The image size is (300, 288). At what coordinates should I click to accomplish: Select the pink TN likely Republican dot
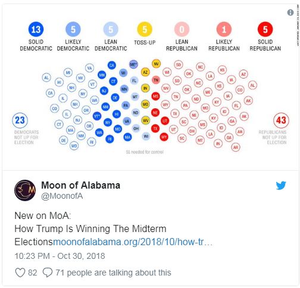pos(156,80)
